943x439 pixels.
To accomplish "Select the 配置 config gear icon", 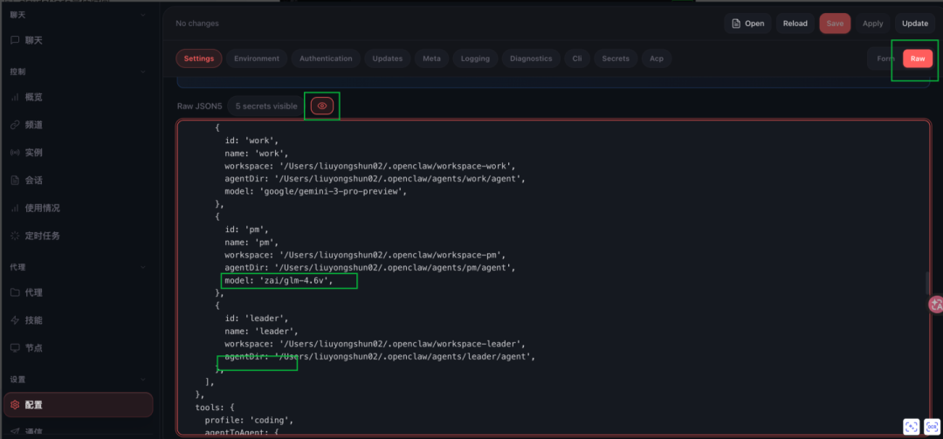I will pyautogui.click(x=15, y=405).
